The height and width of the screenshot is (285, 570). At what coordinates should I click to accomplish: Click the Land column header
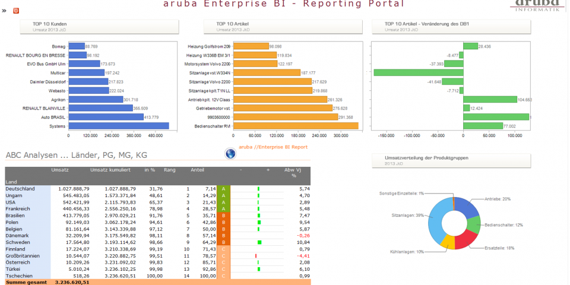click(x=11, y=182)
